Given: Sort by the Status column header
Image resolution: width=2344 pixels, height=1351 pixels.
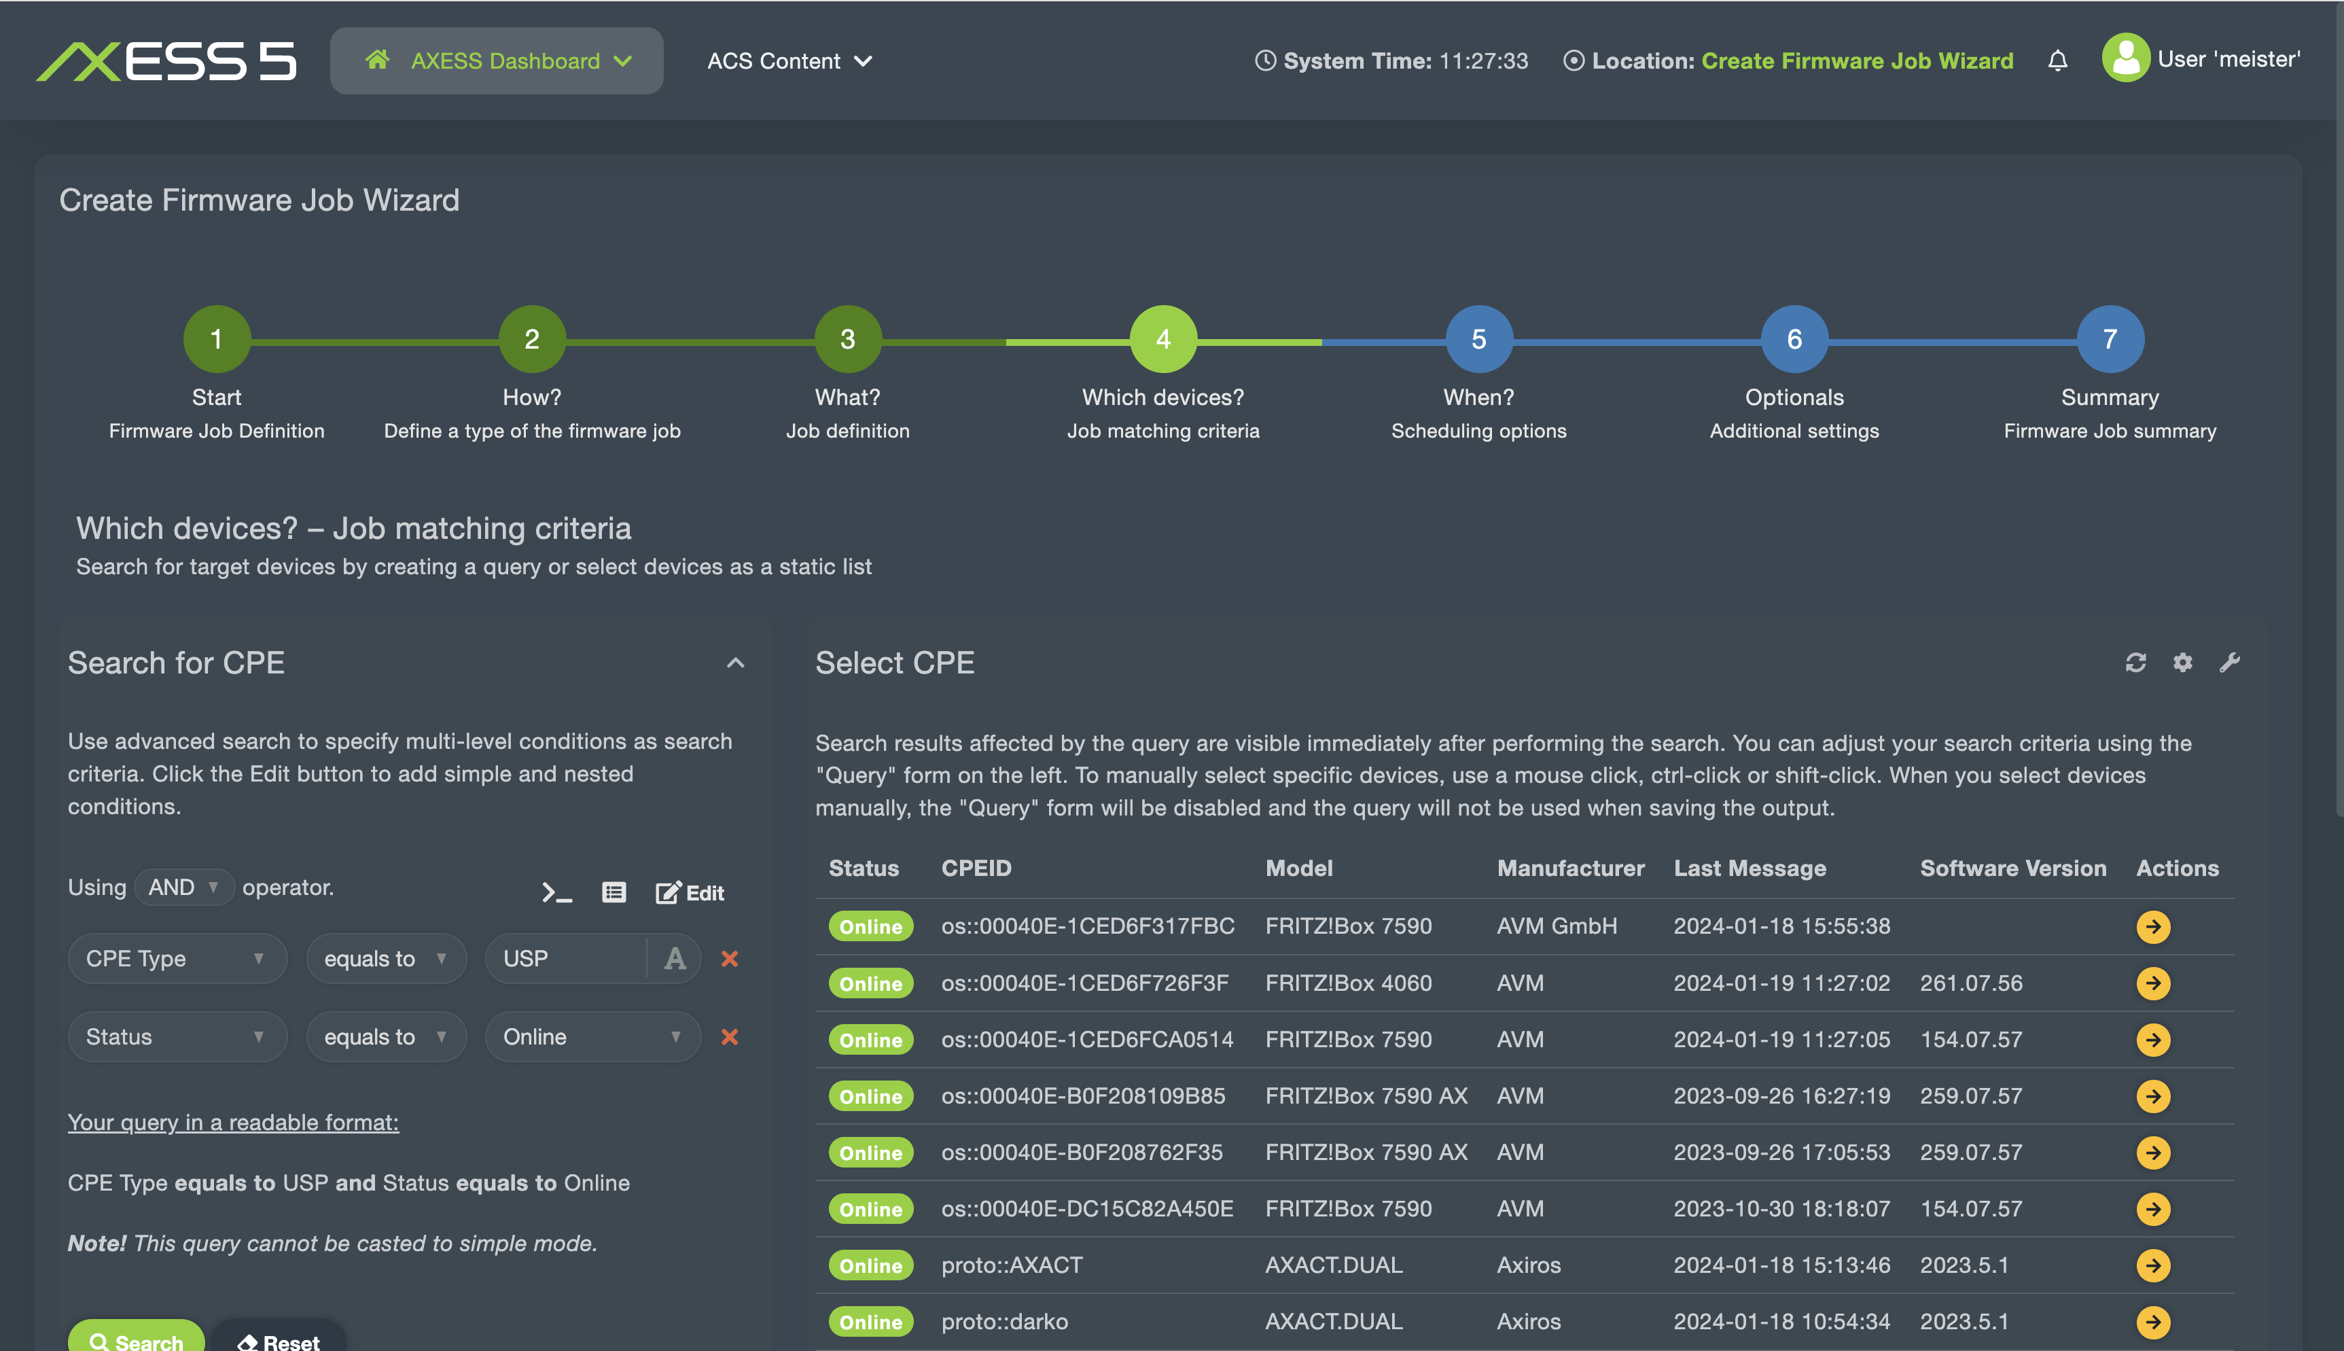Looking at the screenshot, I should [x=864, y=868].
